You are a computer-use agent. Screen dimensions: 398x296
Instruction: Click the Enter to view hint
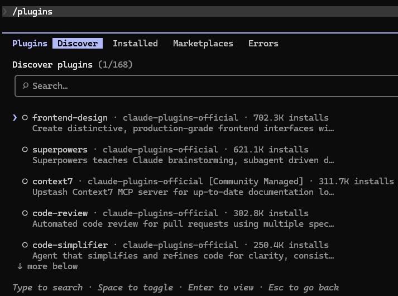220,288
